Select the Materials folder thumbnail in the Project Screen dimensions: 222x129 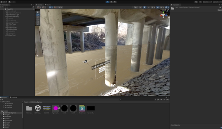tap(29, 108)
